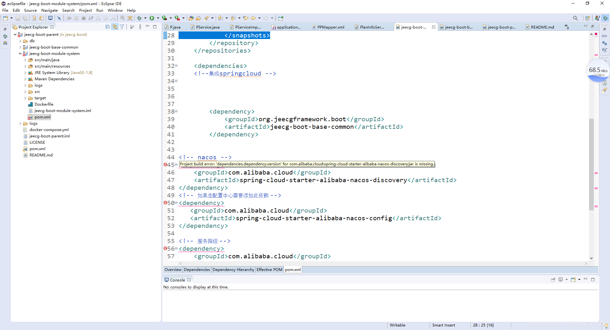This screenshot has height=330, width=610.
Task: Switch to Java EE perspective icon
Action: [597, 18]
